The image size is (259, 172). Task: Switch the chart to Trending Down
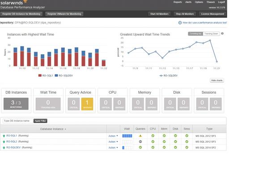click(211, 34)
